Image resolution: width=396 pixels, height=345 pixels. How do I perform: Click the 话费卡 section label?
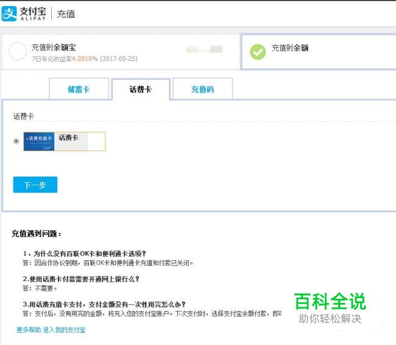23,116
